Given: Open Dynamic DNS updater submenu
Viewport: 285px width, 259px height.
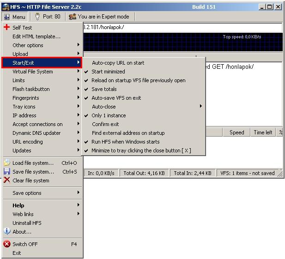Looking at the screenshot, I should click(x=42, y=133).
